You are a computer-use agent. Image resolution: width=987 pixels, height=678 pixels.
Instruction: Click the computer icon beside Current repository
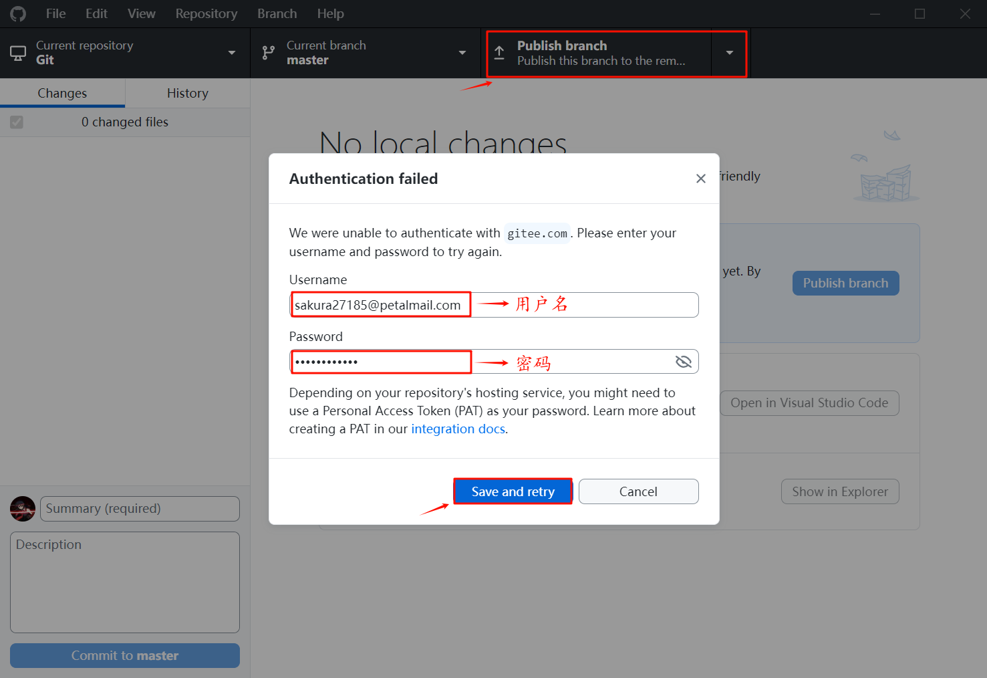point(18,53)
